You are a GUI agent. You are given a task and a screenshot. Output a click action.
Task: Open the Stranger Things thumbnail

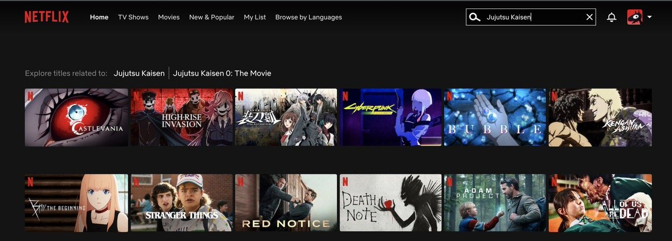[181, 203]
